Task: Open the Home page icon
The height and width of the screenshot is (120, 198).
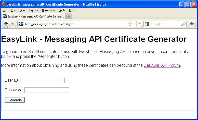Action: click(192, 24)
